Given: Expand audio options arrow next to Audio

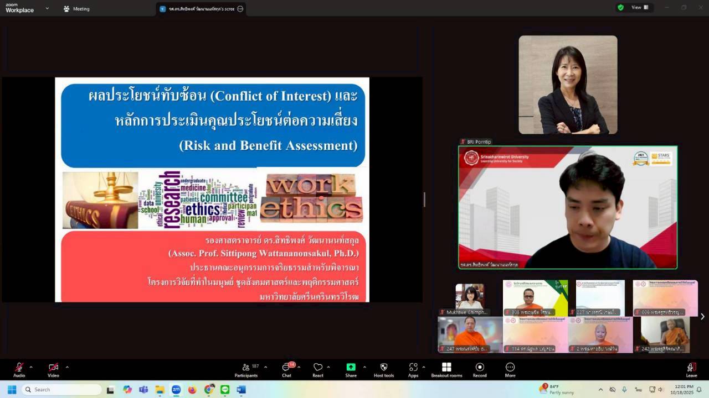Looking at the screenshot, I should (x=31, y=367).
